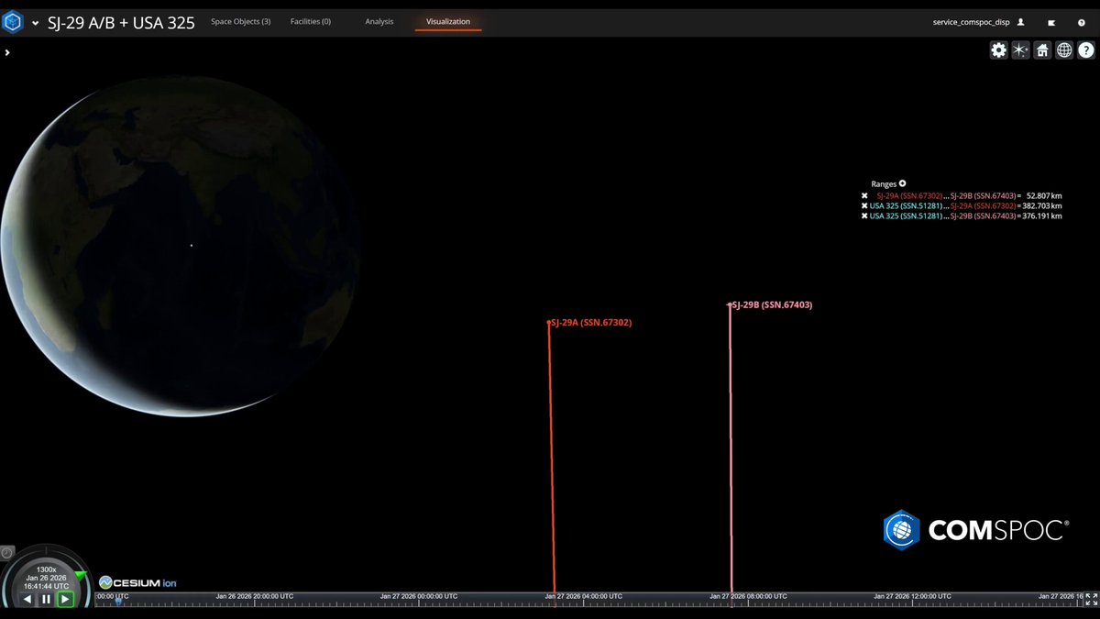Screen dimensions: 1100x619
Task: Click the clock icon above animation dial
Action: (x=7, y=553)
